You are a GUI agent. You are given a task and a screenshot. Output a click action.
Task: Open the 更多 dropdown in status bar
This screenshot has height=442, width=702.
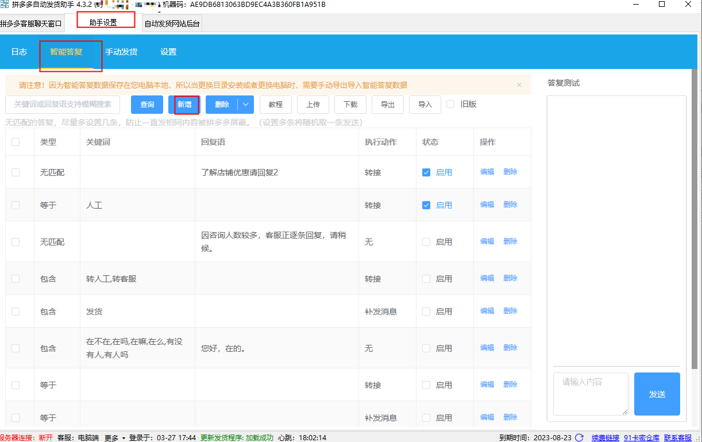point(114,437)
